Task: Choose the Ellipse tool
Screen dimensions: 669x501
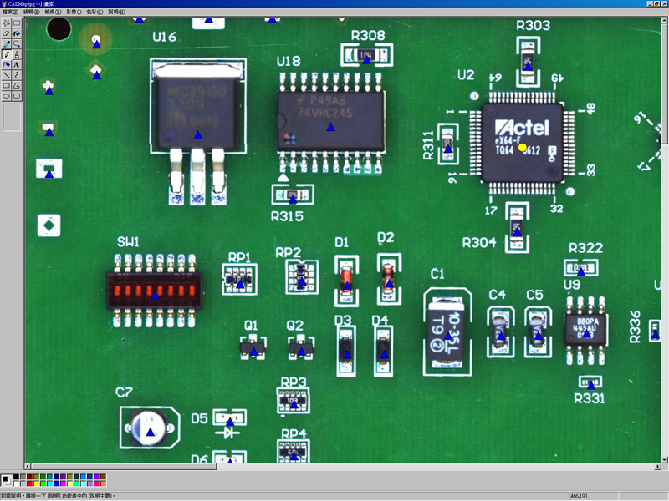Action: (x=7, y=96)
